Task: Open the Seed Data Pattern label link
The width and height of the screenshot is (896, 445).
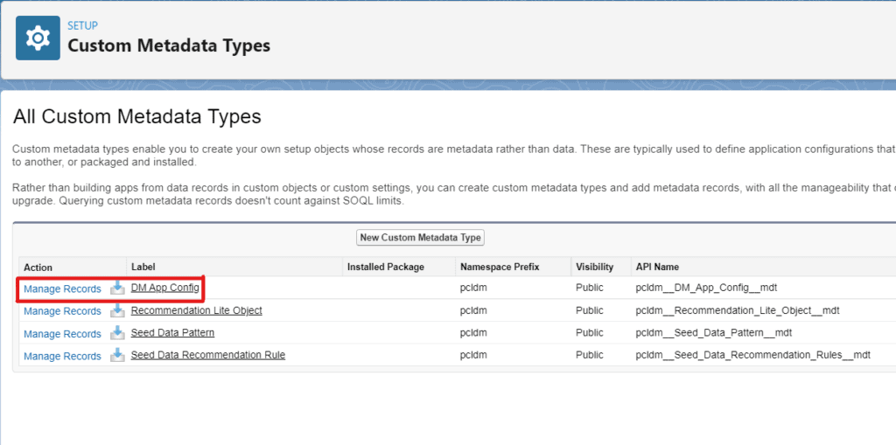Action: pos(172,332)
